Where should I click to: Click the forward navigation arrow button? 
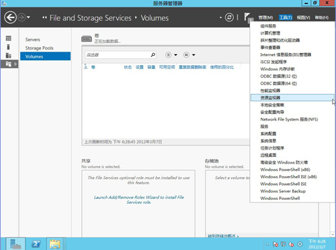[22, 17]
